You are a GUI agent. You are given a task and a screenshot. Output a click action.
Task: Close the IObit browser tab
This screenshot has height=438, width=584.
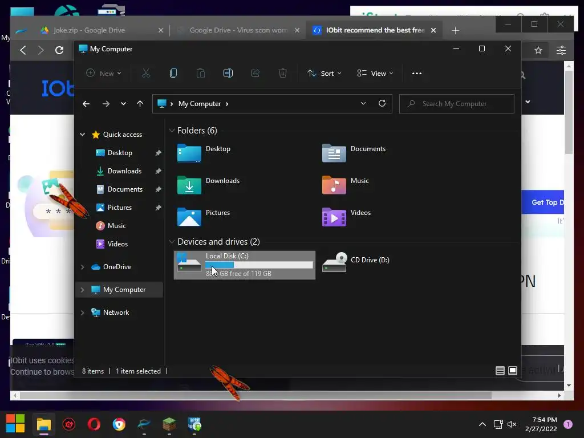pyautogui.click(x=433, y=30)
